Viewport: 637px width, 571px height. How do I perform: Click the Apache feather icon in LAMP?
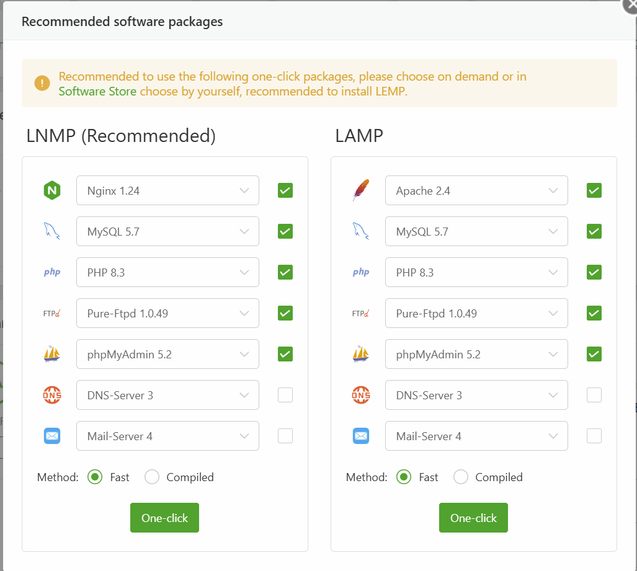(361, 190)
